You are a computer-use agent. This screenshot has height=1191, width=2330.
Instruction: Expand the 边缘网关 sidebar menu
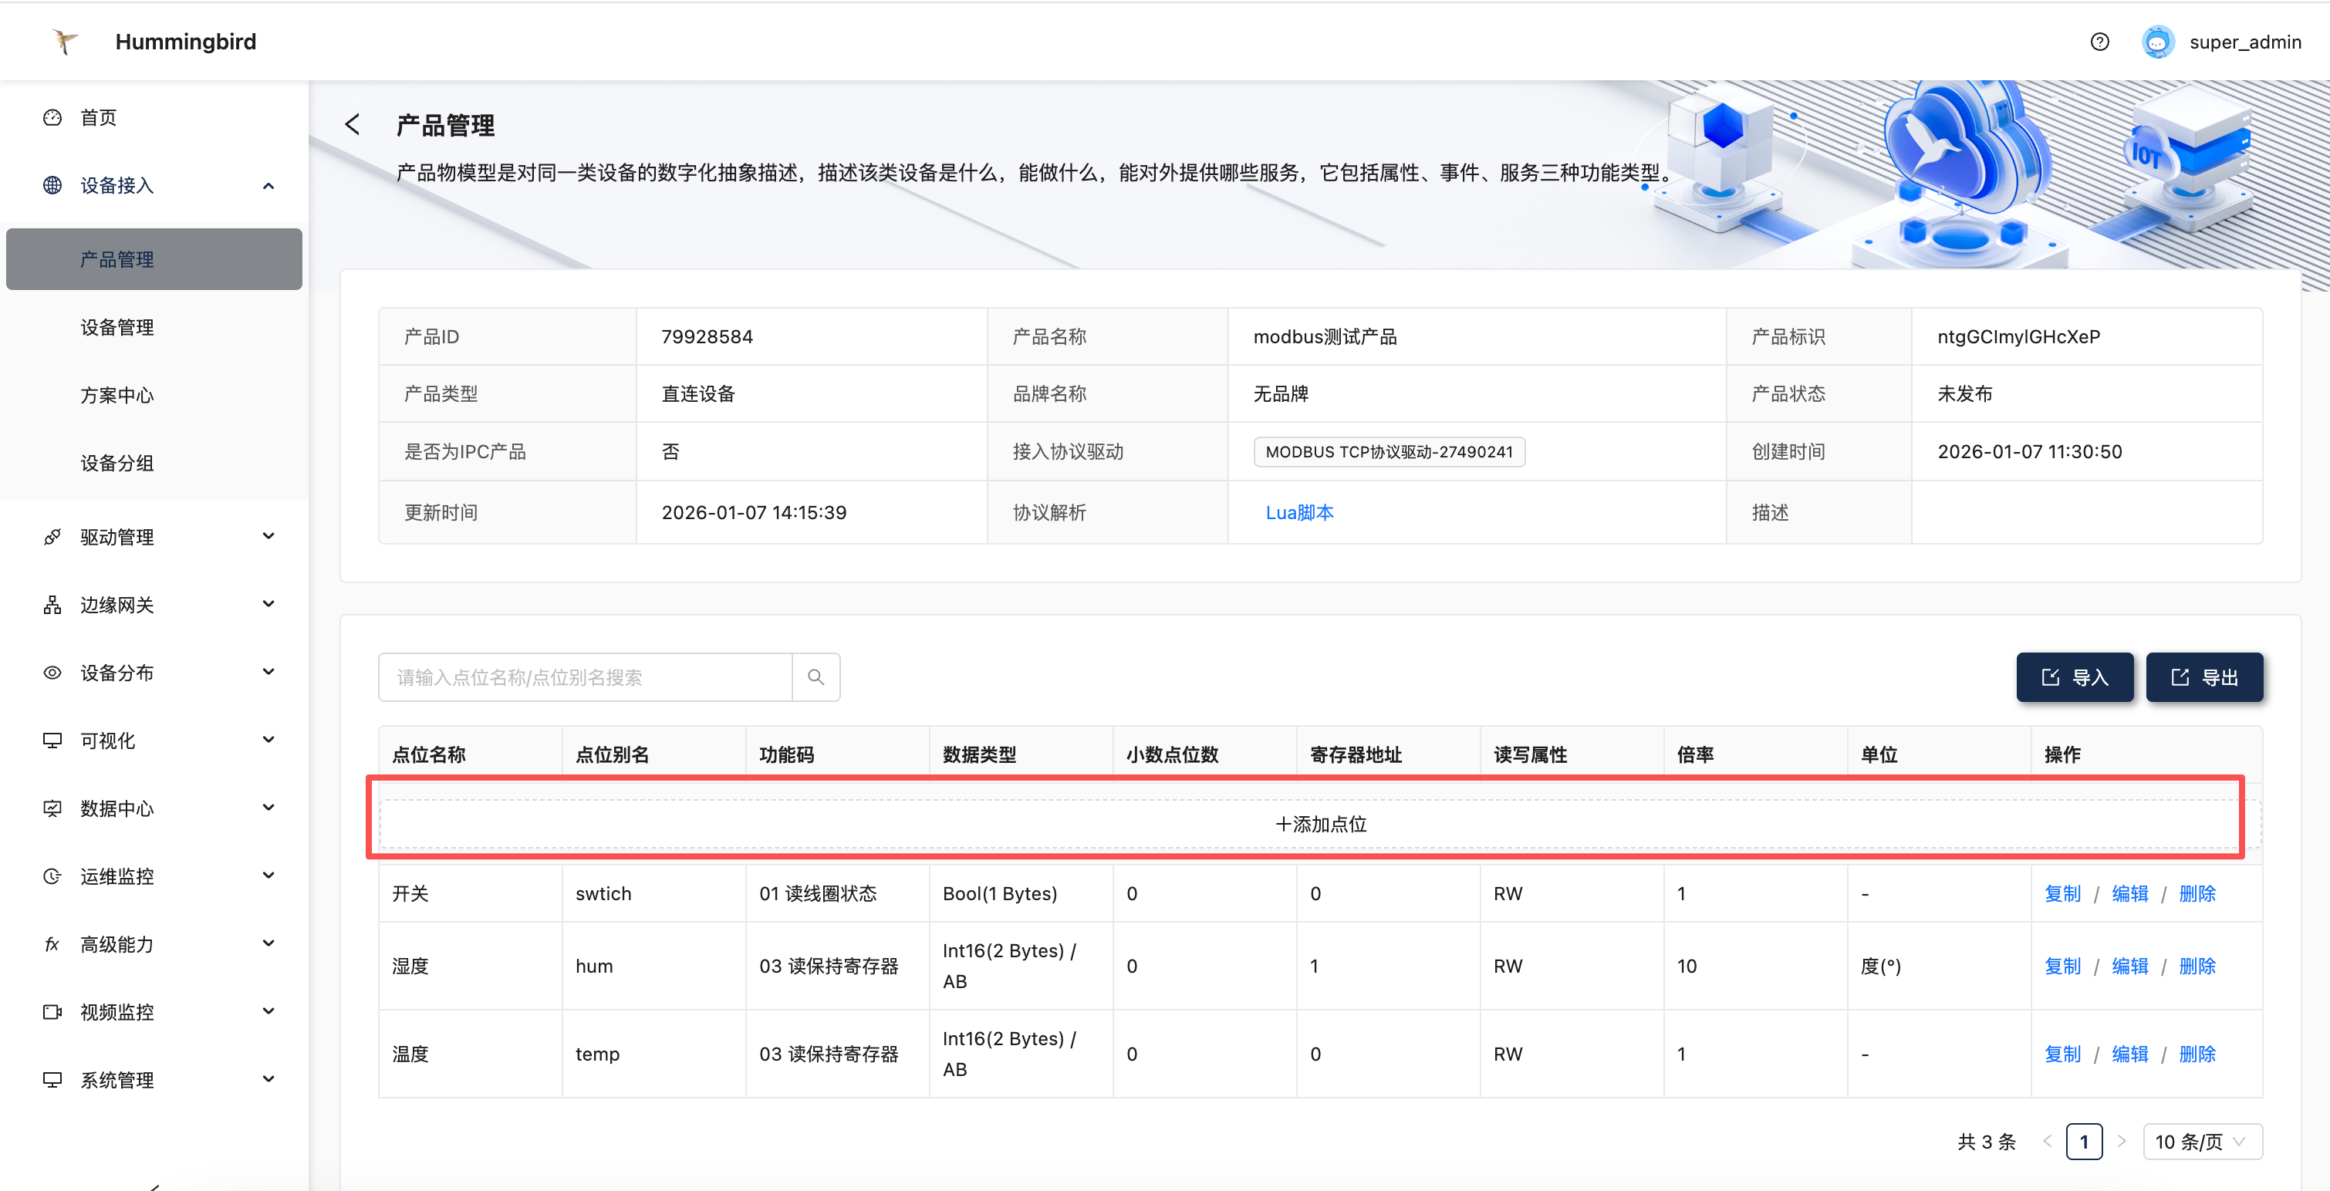[x=268, y=605]
